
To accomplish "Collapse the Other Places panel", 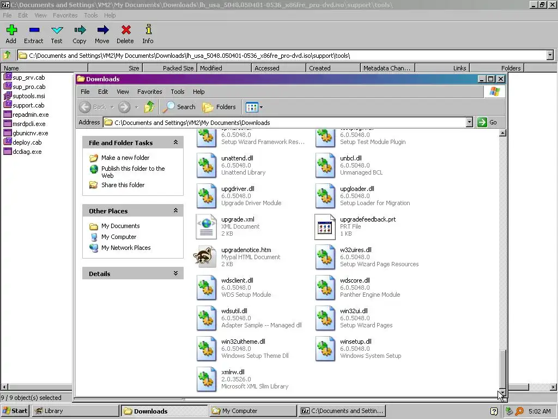I will (176, 211).
